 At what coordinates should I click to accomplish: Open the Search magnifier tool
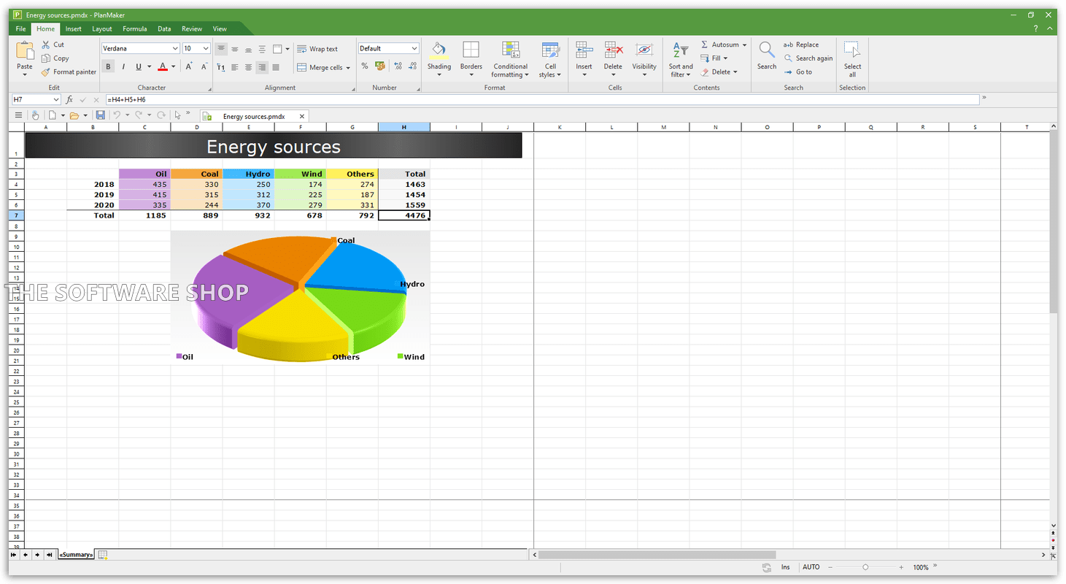click(766, 50)
